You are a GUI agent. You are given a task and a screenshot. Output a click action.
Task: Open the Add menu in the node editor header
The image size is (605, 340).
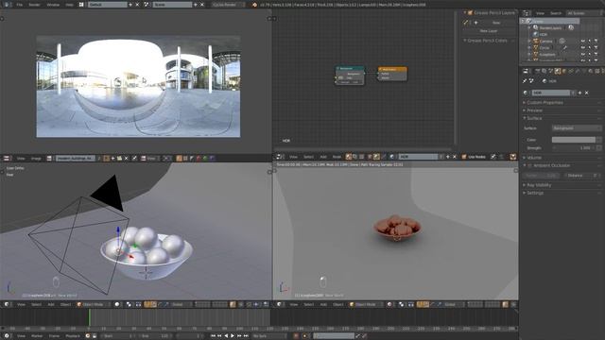[x=323, y=157]
